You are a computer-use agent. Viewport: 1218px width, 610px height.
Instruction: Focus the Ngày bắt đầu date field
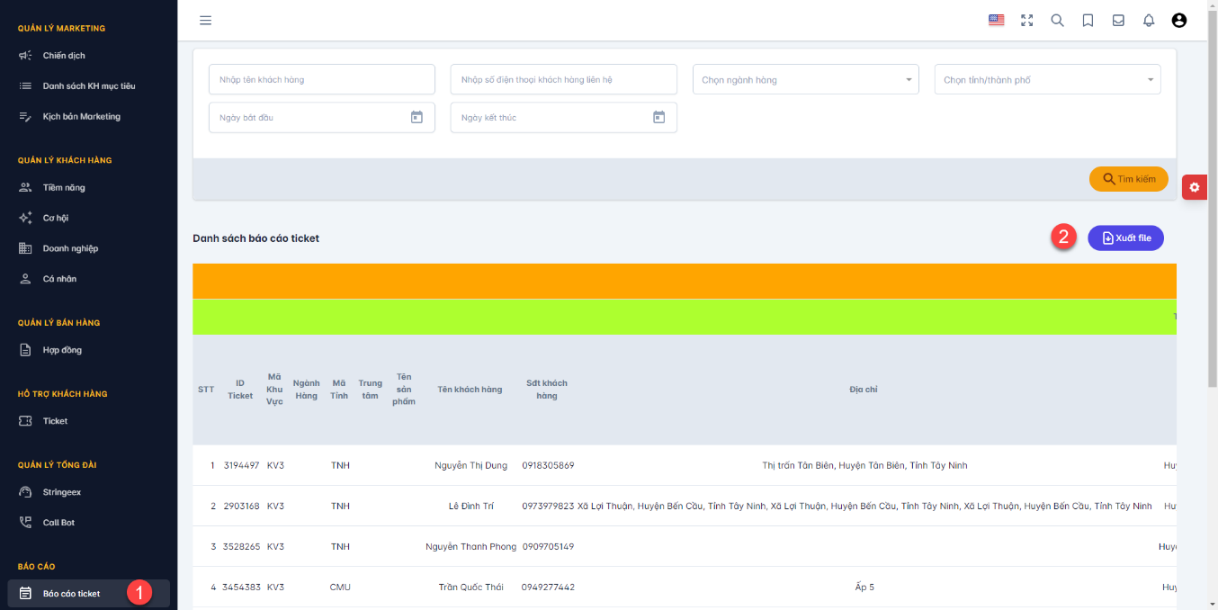322,117
